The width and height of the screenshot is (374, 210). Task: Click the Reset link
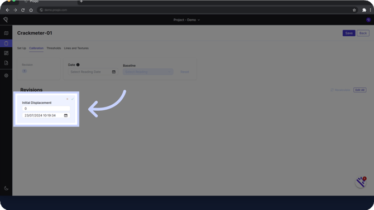click(185, 72)
